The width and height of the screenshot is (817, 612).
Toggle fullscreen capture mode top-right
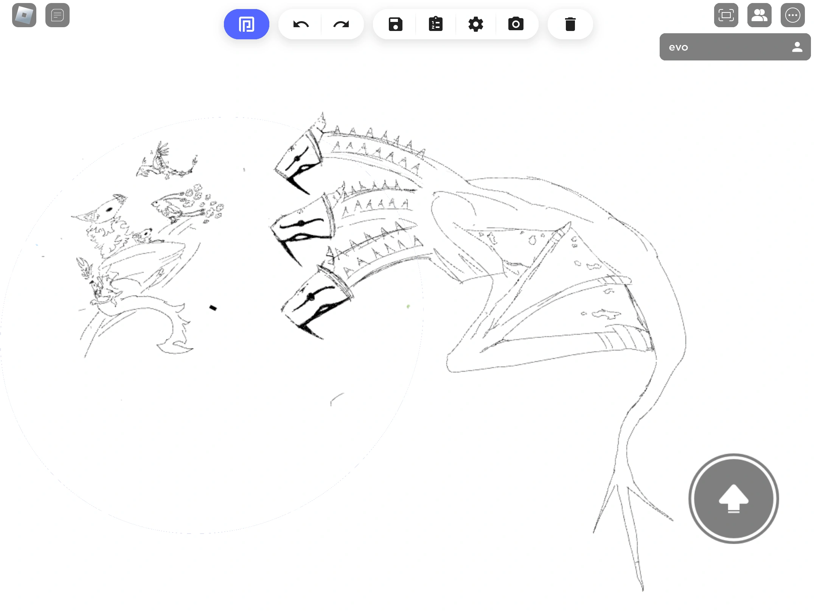click(726, 15)
